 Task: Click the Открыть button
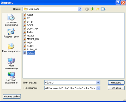tap(116, 82)
